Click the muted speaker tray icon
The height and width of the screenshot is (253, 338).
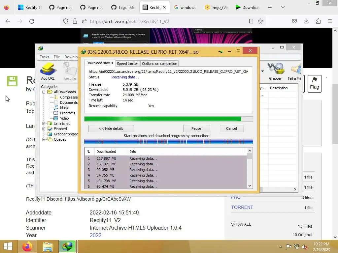point(305,247)
